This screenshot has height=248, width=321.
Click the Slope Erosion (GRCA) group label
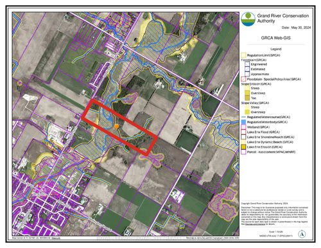[x=256, y=84]
